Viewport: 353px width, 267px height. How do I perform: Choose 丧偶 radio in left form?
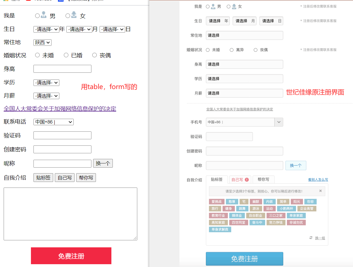pos(95,55)
